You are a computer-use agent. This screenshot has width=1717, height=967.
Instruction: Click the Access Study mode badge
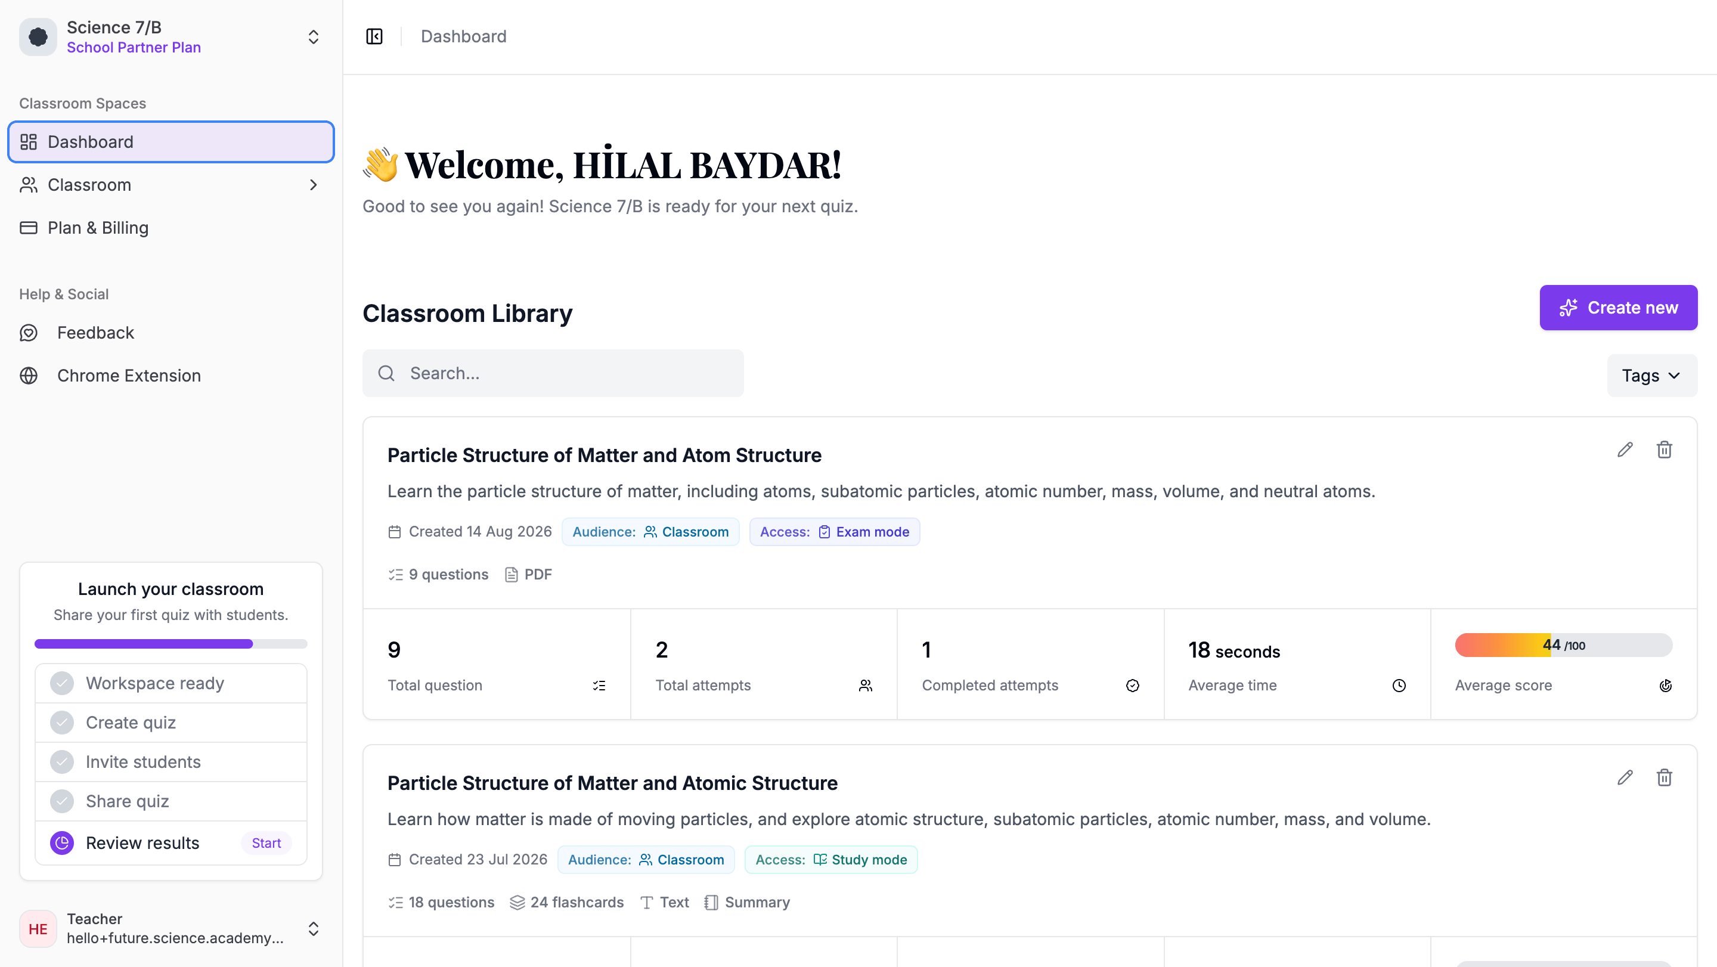click(x=830, y=860)
